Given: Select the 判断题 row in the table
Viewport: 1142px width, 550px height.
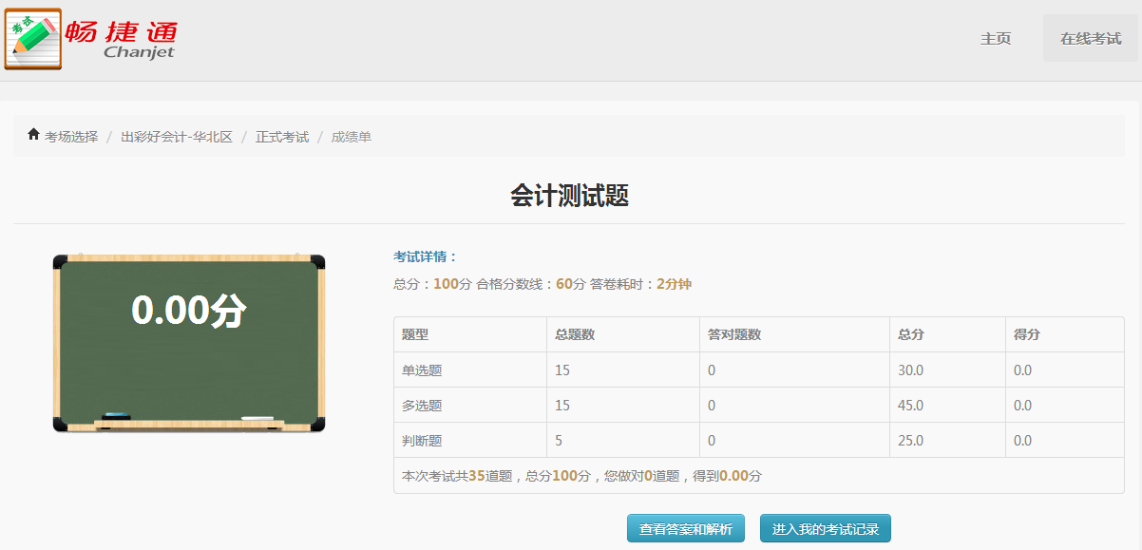Looking at the screenshot, I should (x=422, y=441).
